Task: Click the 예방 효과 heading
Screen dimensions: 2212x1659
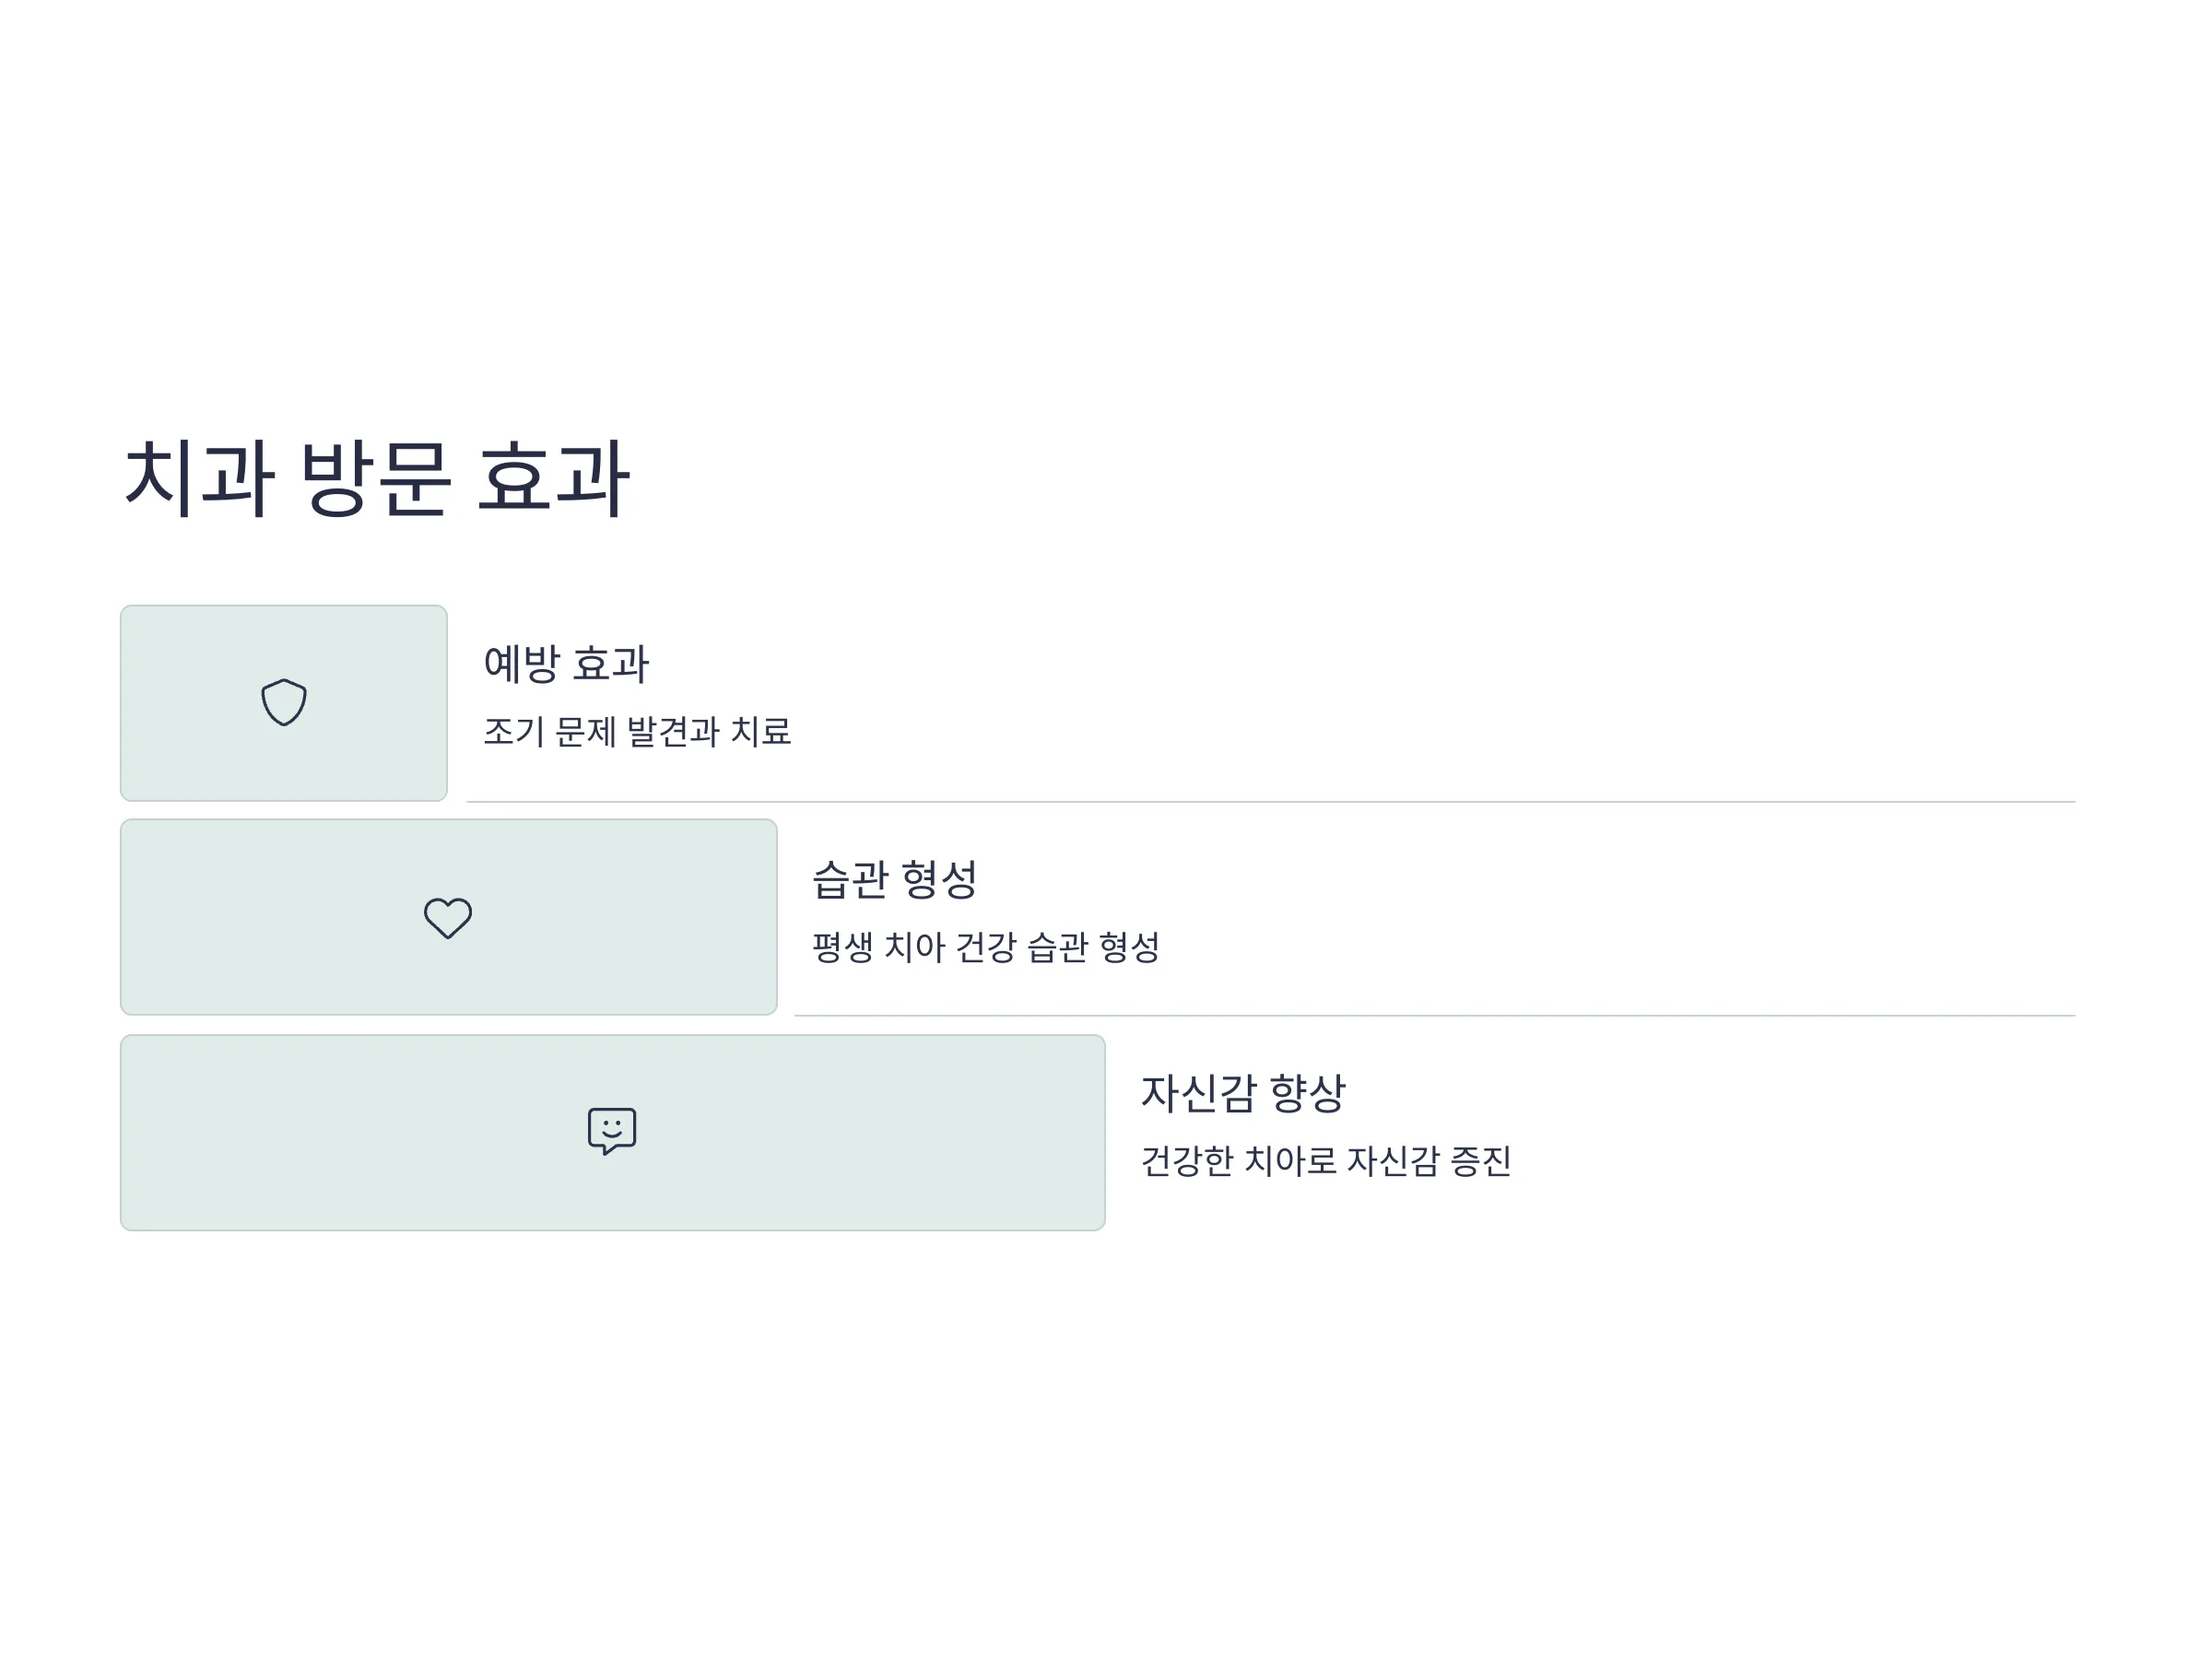Action: pos(566,663)
